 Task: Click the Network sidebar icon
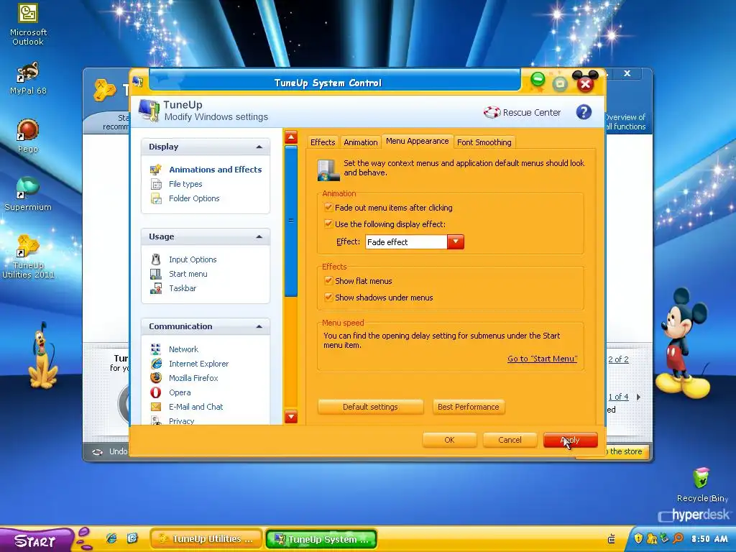(x=156, y=349)
